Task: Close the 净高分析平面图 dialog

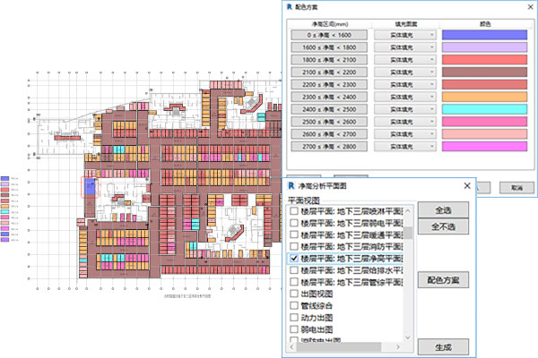Action: (x=465, y=186)
